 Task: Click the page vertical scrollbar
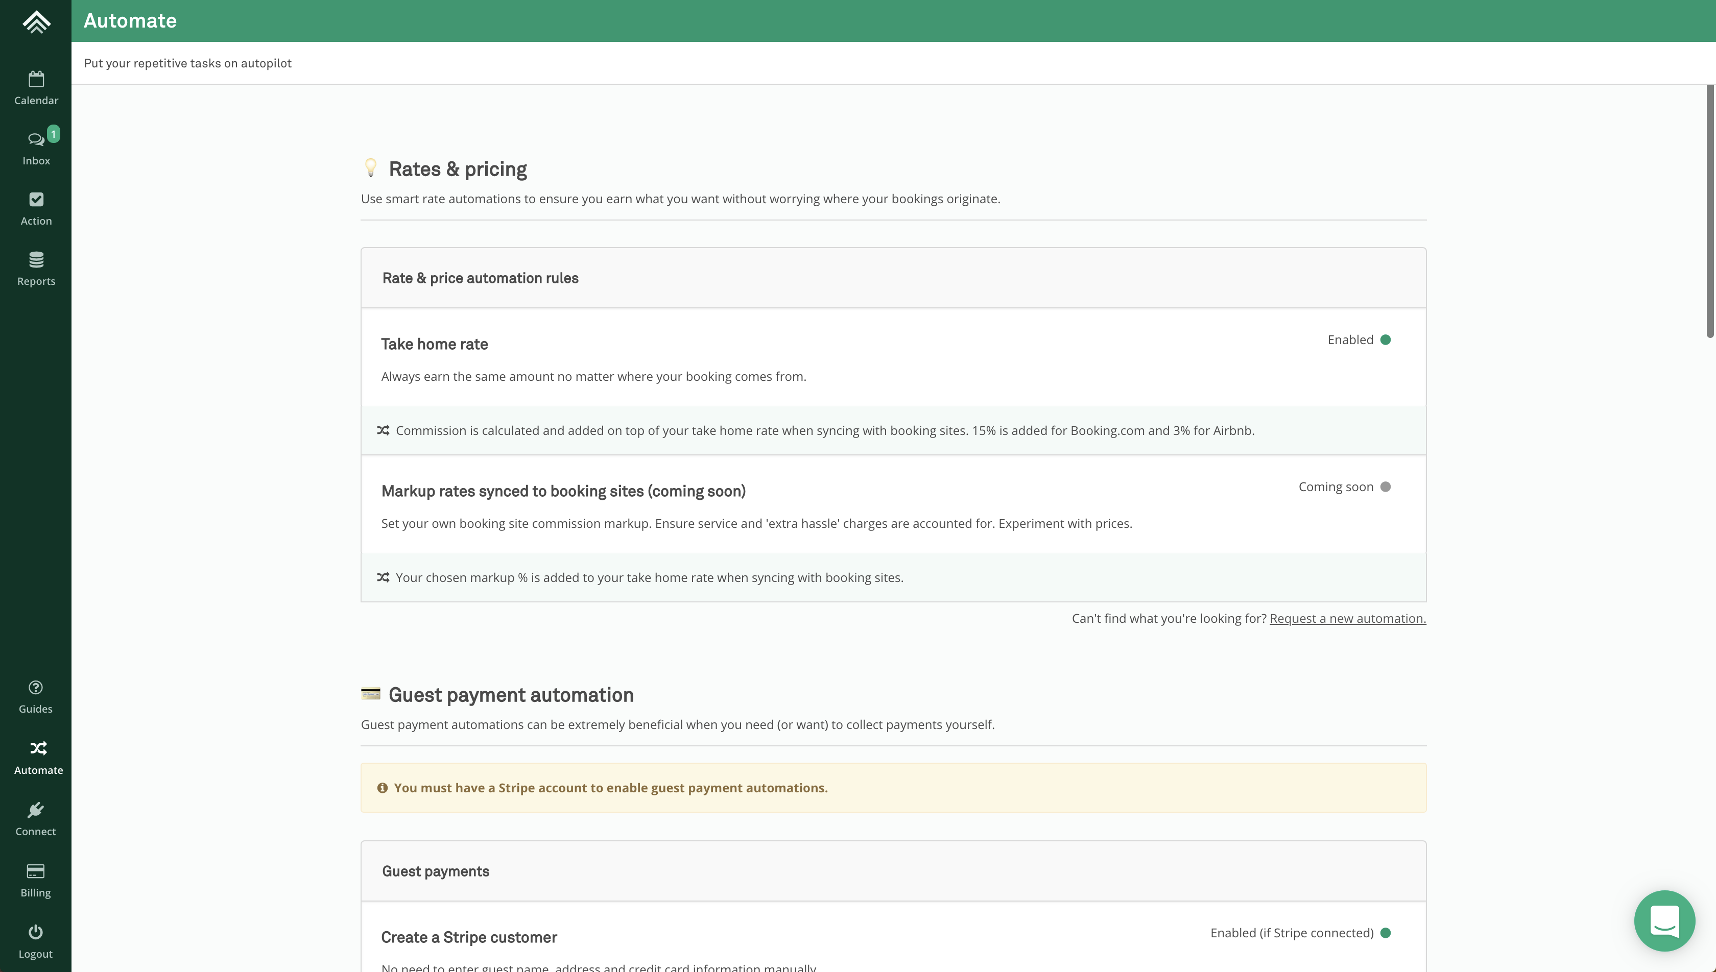click(1709, 211)
